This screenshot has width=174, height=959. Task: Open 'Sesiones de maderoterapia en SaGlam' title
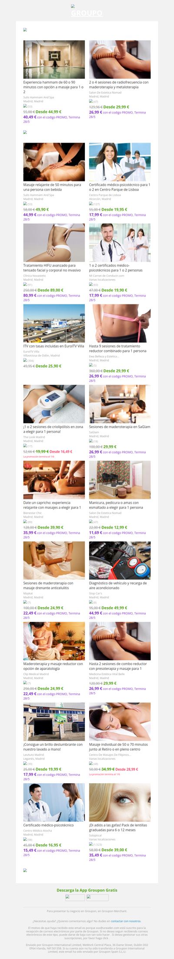point(120,427)
